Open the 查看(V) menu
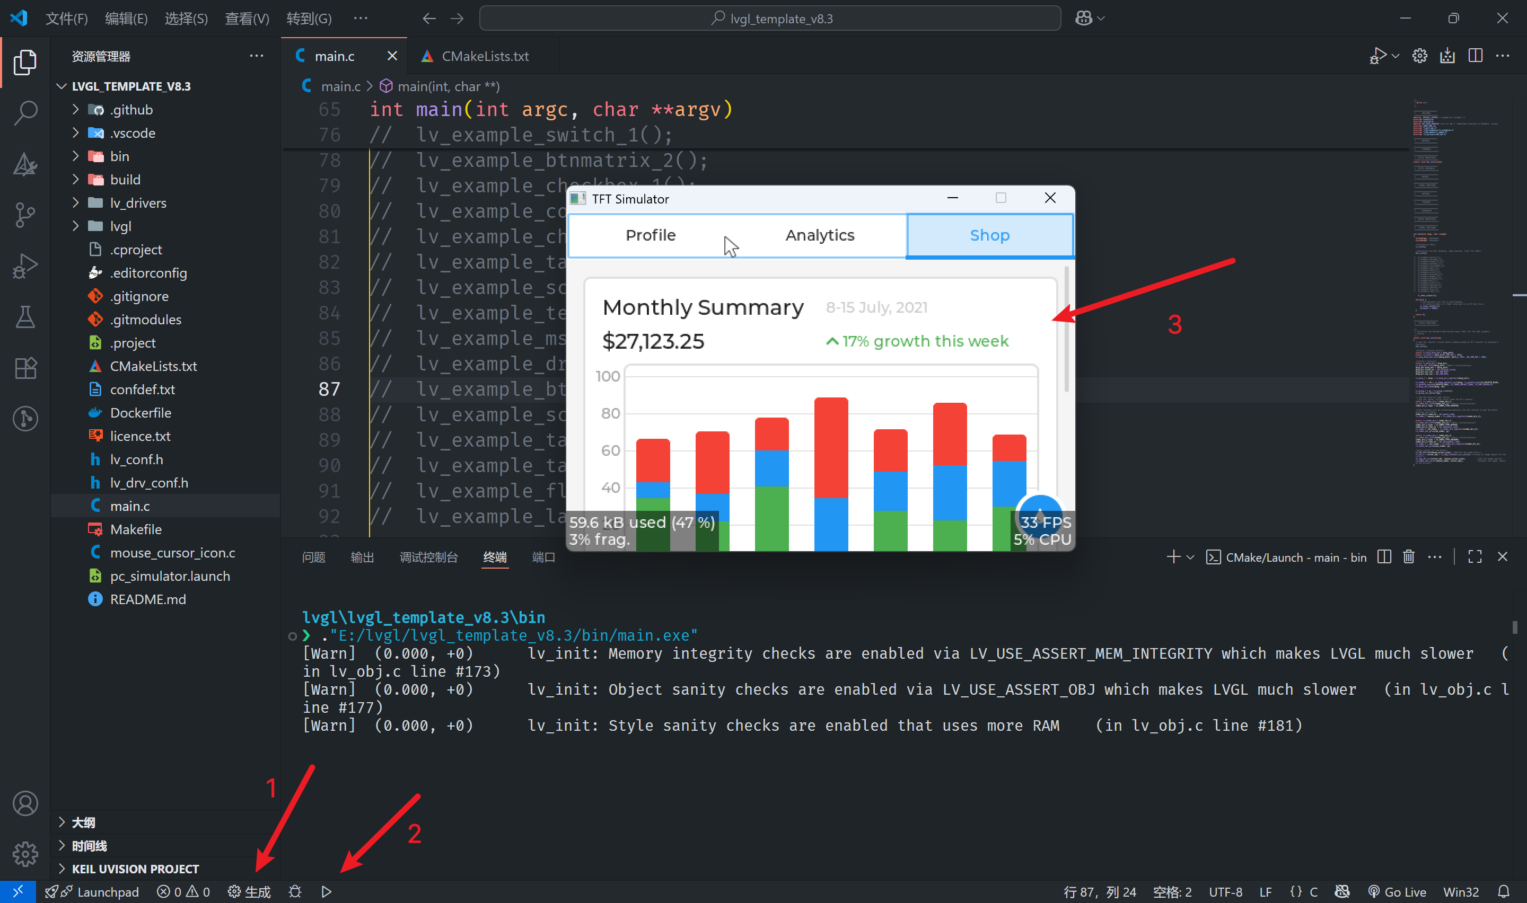 (247, 19)
